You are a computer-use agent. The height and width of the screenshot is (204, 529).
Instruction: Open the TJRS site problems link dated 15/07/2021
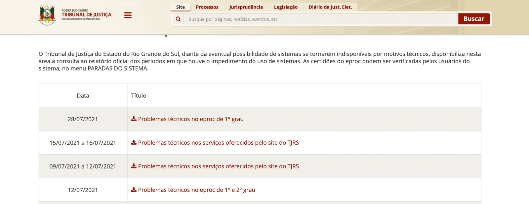[218, 143]
